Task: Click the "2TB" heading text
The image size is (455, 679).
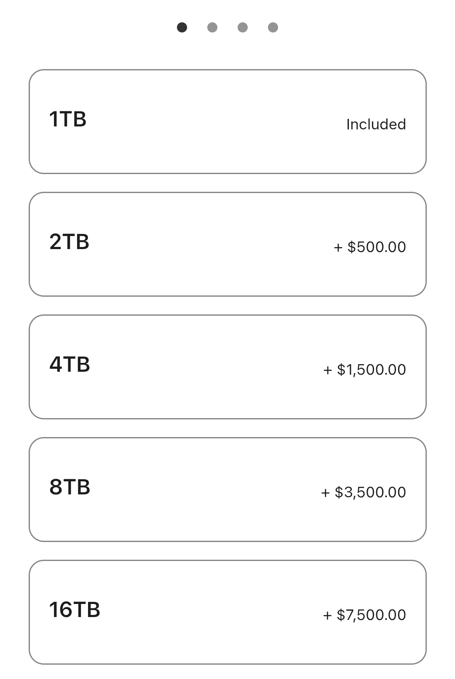Action: (69, 242)
